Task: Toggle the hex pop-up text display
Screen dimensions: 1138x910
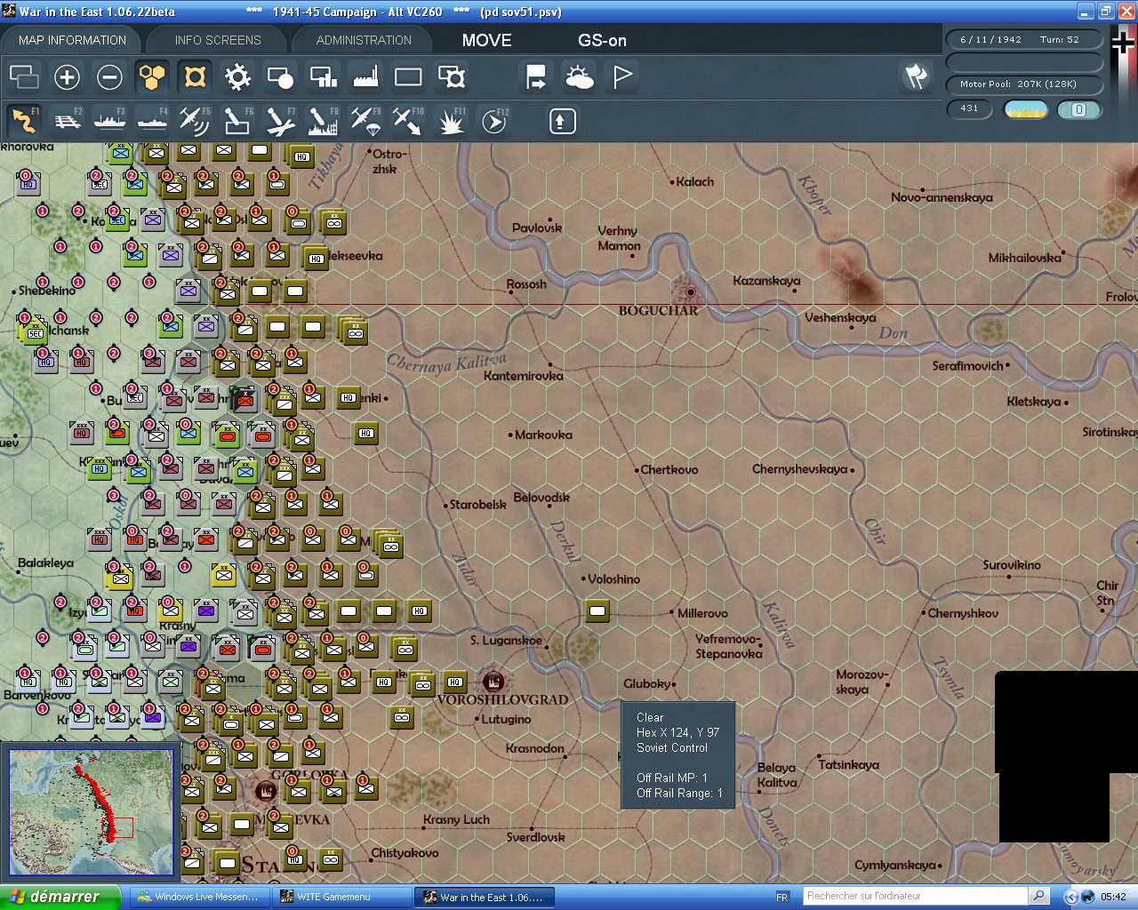Action: coord(195,77)
